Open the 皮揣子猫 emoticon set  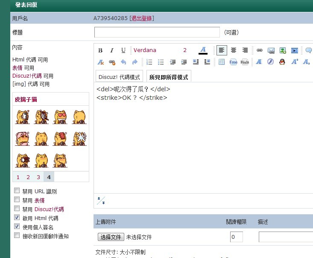tap(26, 99)
